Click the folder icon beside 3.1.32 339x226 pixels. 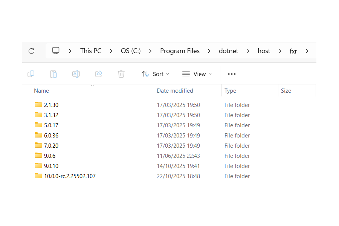(39, 115)
